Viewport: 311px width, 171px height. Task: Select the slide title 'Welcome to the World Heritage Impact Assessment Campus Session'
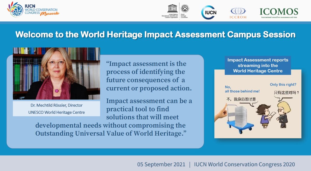155,35
